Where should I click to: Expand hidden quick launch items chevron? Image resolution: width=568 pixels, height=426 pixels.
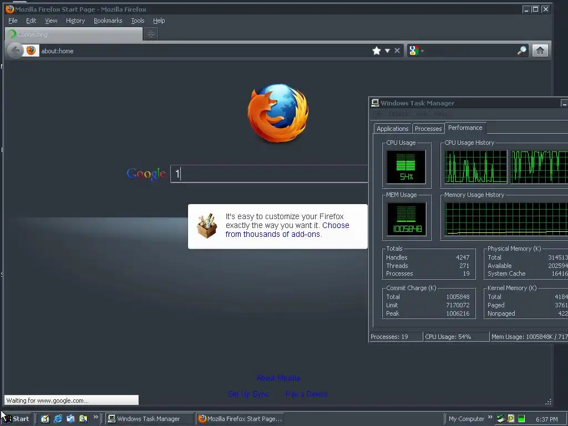(95, 417)
